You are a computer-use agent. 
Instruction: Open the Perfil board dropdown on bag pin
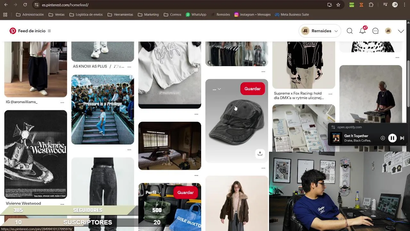tap(153, 193)
